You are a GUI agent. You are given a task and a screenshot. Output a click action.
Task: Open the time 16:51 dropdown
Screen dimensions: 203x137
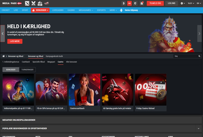click(x=191, y=3)
